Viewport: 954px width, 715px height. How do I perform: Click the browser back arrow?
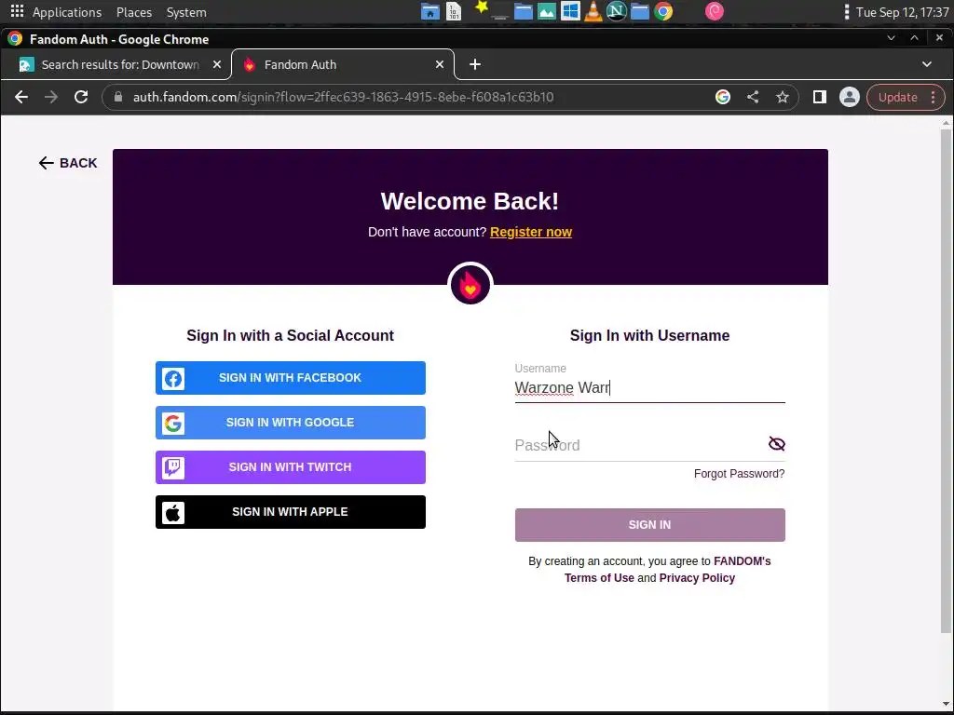[x=21, y=97]
